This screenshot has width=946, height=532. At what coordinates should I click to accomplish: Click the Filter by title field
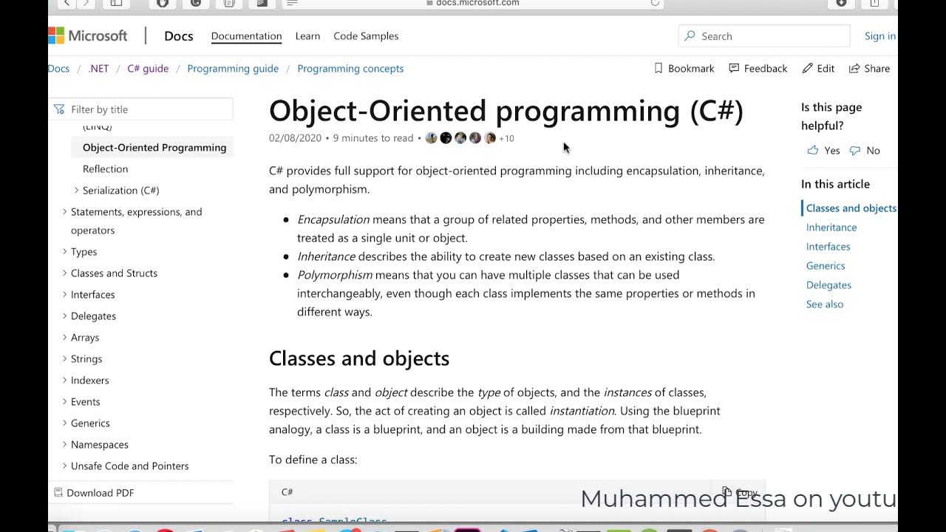141,109
